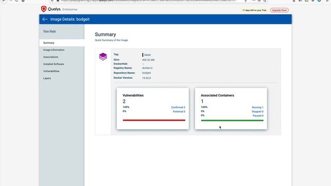
Task: Click the image size value
Action: tap(148, 60)
